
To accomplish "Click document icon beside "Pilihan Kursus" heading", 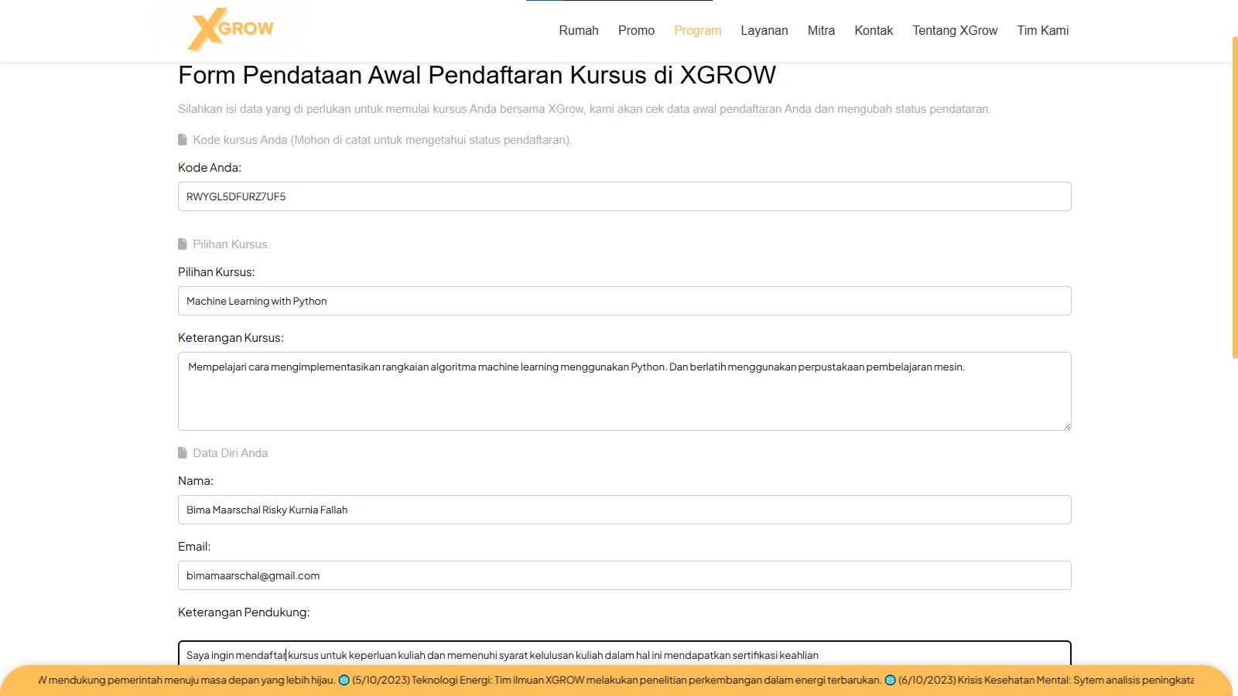I will 183,243.
